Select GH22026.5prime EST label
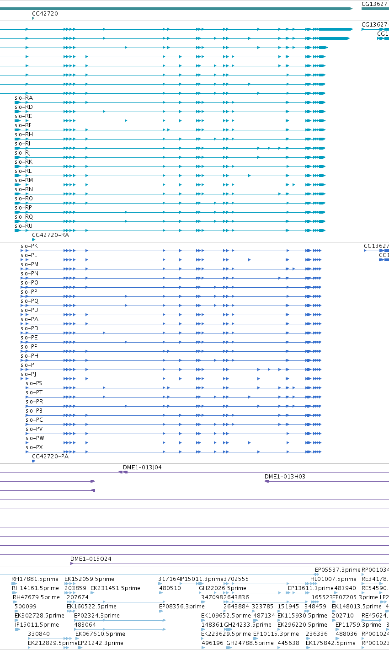 [223, 588]
